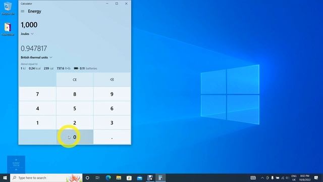Open the network status tray icon
Screen dimensions: 323x182
[283, 177]
